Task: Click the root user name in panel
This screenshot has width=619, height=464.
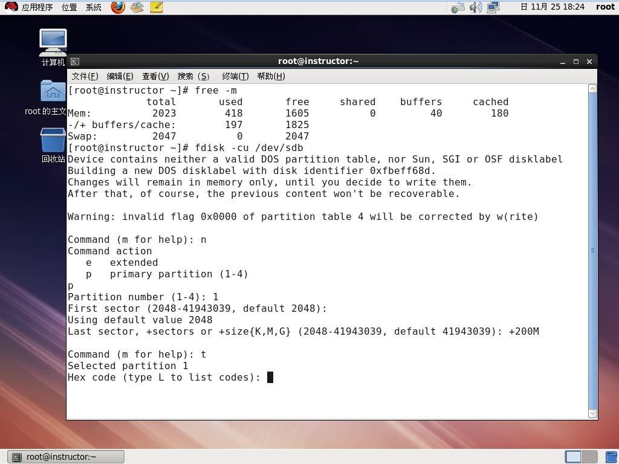Action: 605,7
